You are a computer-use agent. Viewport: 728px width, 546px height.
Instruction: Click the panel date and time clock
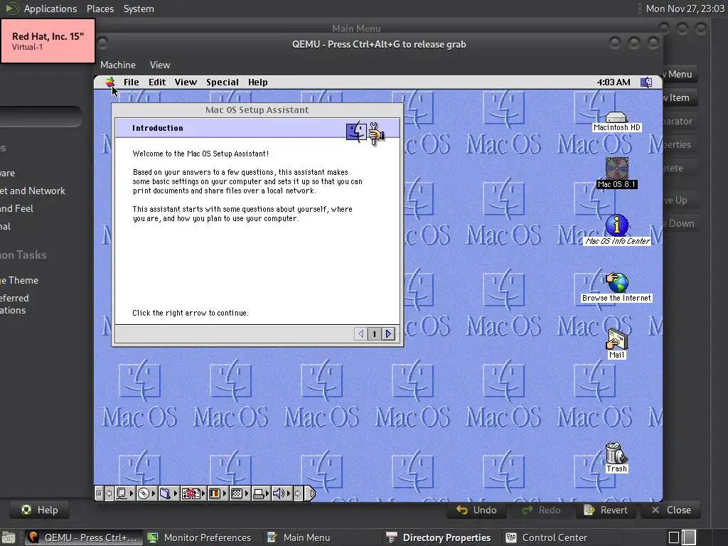[x=685, y=9]
